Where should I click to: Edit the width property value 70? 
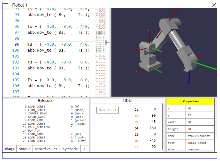[200, 122]
